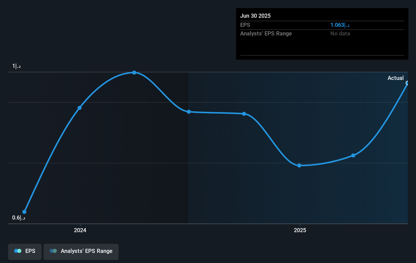
Task: Click the EPS value 1.063د.إ link
Action: pyautogui.click(x=339, y=25)
